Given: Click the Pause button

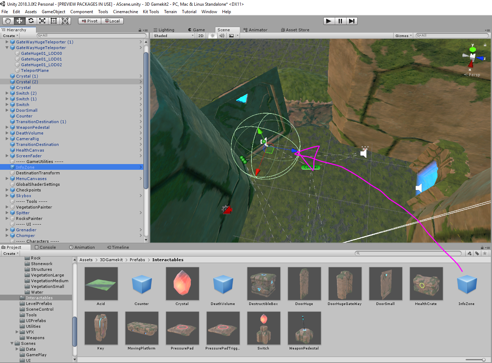Looking at the screenshot, I should pos(340,21).
